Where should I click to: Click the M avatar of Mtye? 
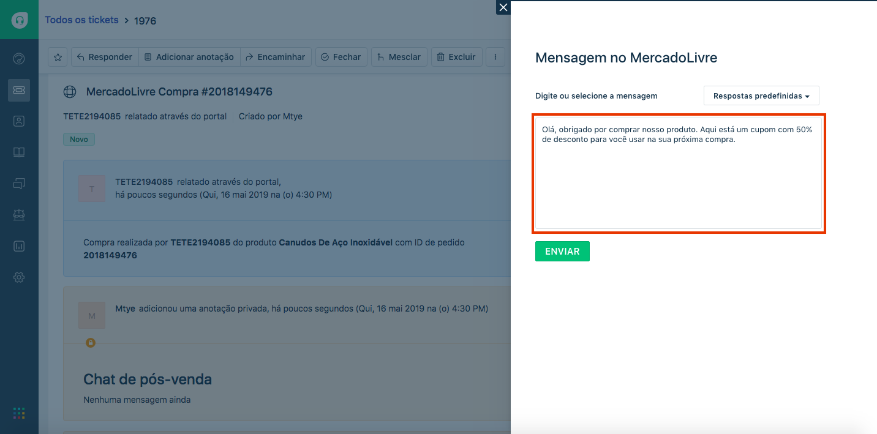point(92,315)
